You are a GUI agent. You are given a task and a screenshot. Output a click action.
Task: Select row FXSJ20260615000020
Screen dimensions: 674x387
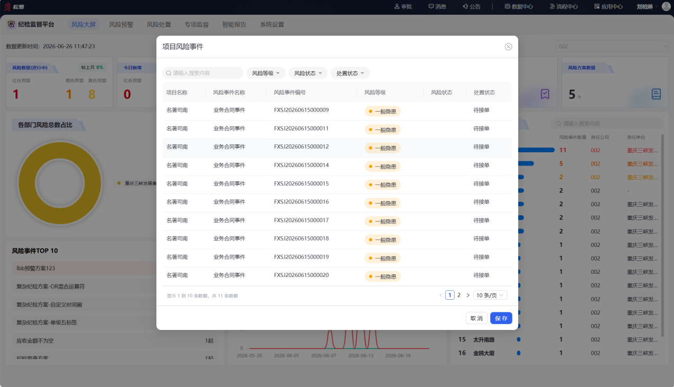[337, 276]
